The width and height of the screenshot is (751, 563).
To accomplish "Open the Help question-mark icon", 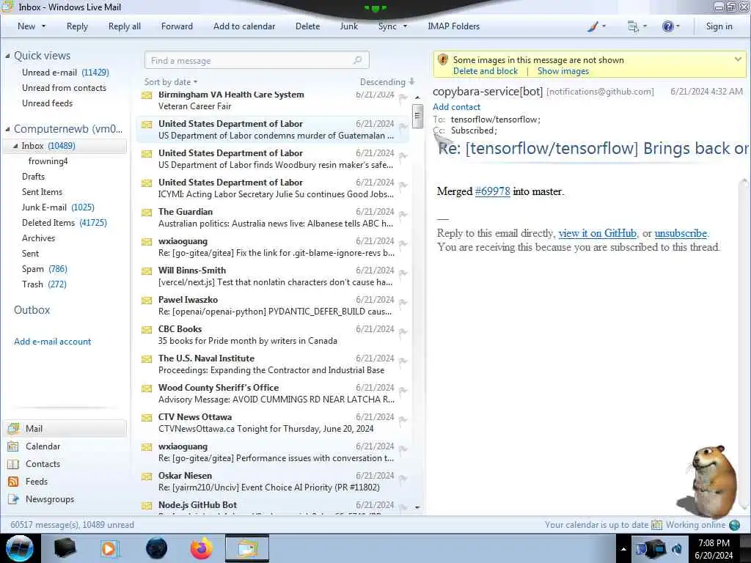I will pyautogui.click(x=667, y=26).
